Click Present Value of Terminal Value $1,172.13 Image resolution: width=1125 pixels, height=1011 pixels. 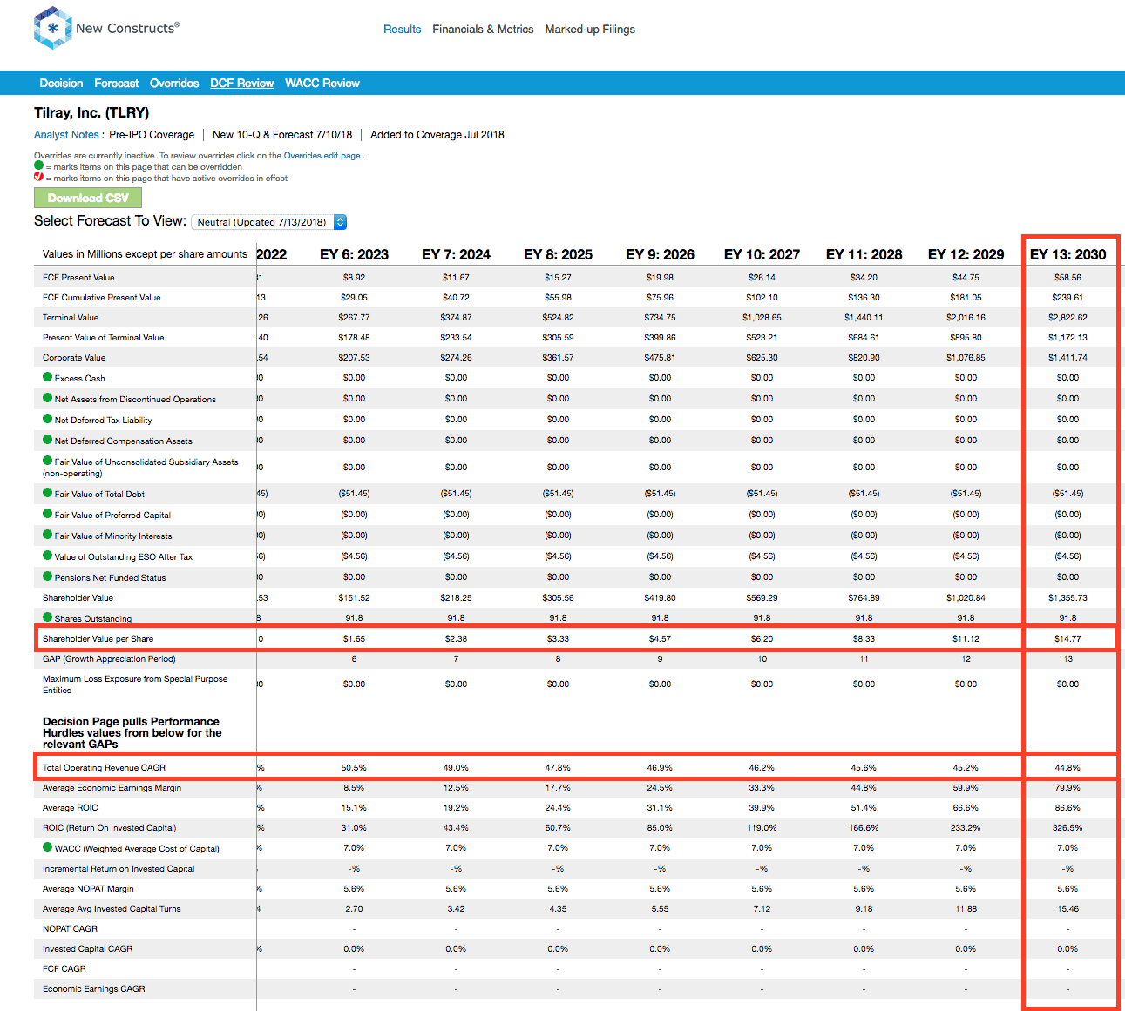coord(1067,337)
